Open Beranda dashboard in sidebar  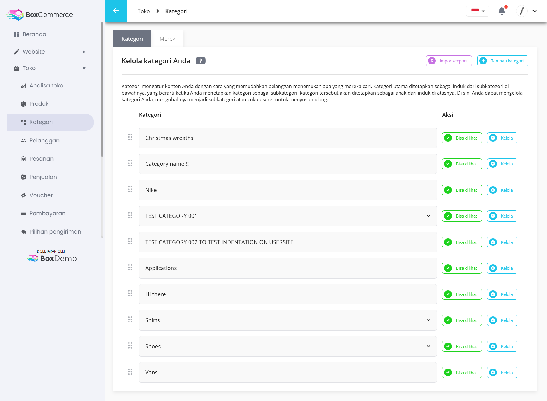50,34
